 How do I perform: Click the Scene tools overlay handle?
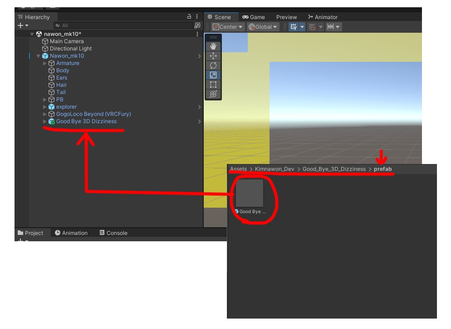click(213, 37)
